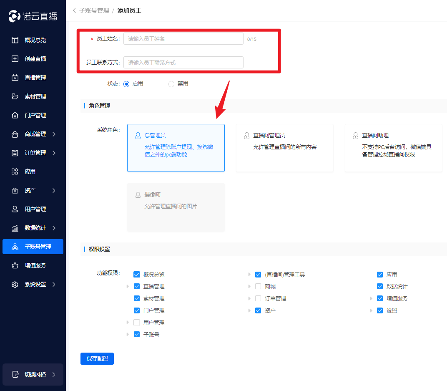The width and height of the screenshot is (447, 391).
Task: Expand the 商城管理 sidebar submenu
Action: pos(54,134)
